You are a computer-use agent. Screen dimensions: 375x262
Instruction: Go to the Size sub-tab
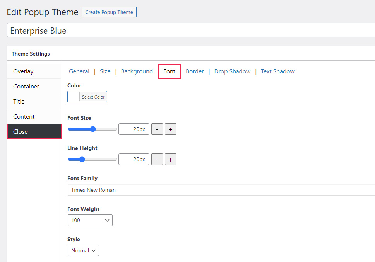pyautogui.click(x=105, y=71)
